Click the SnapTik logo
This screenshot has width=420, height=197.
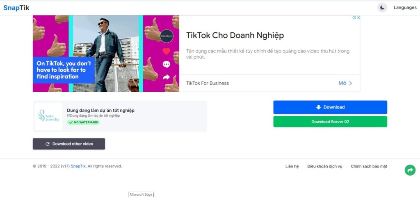tap(16, 8)
